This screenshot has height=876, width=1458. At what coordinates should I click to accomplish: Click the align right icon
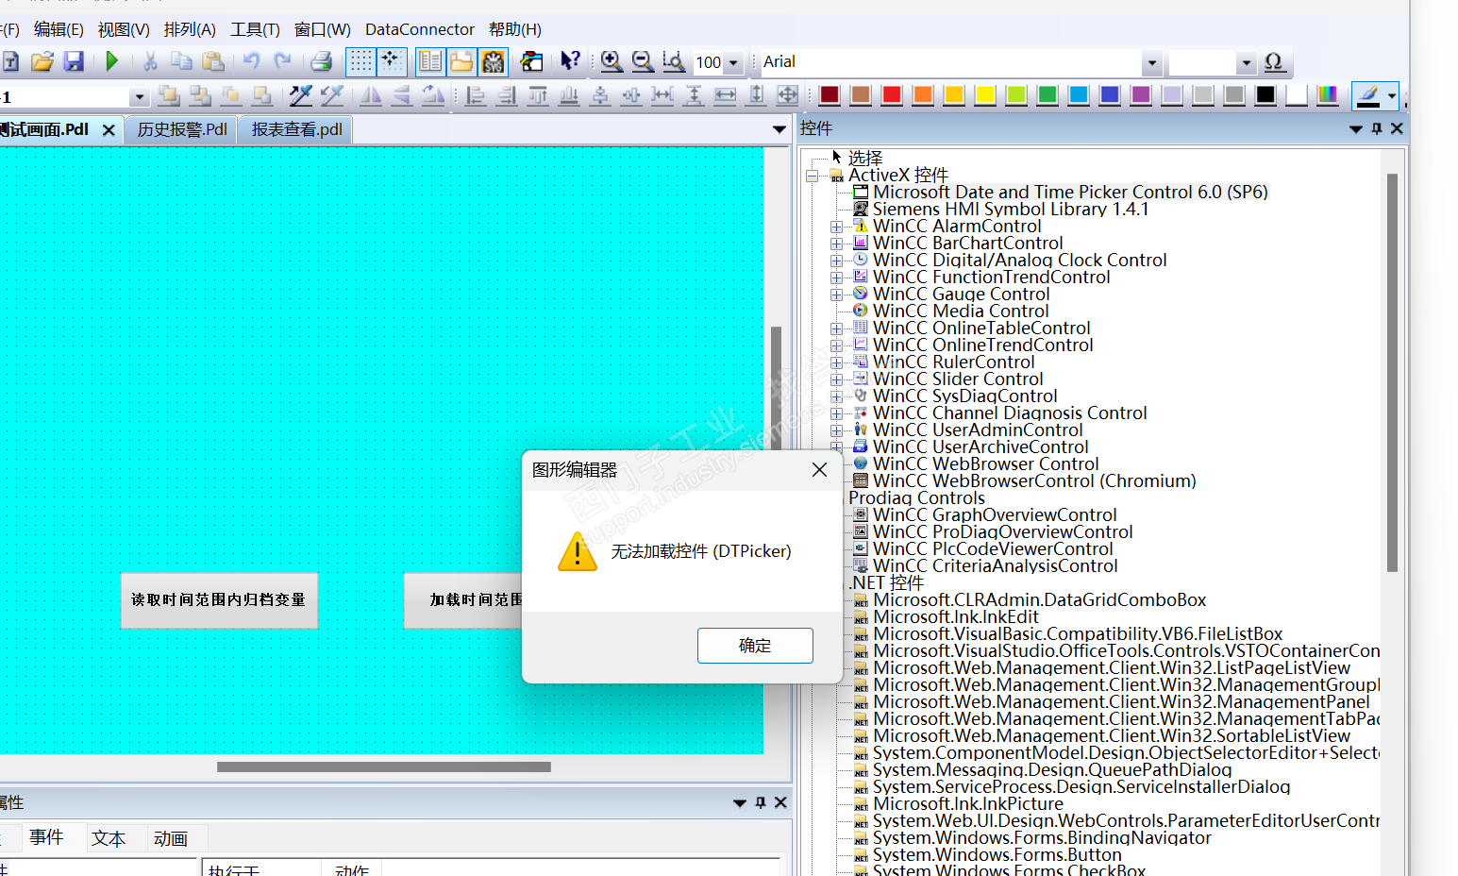point(507,95)
